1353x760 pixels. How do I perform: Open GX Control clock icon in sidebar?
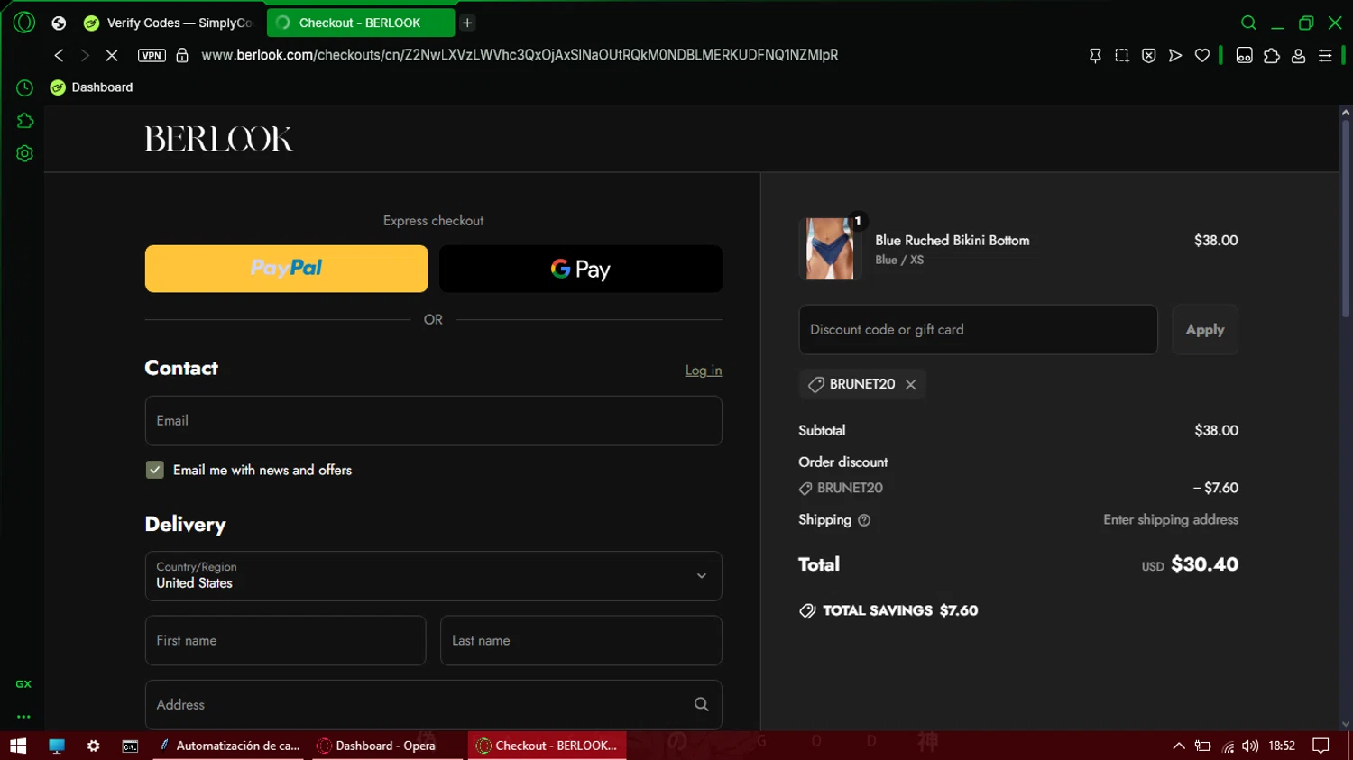[24, 87]
